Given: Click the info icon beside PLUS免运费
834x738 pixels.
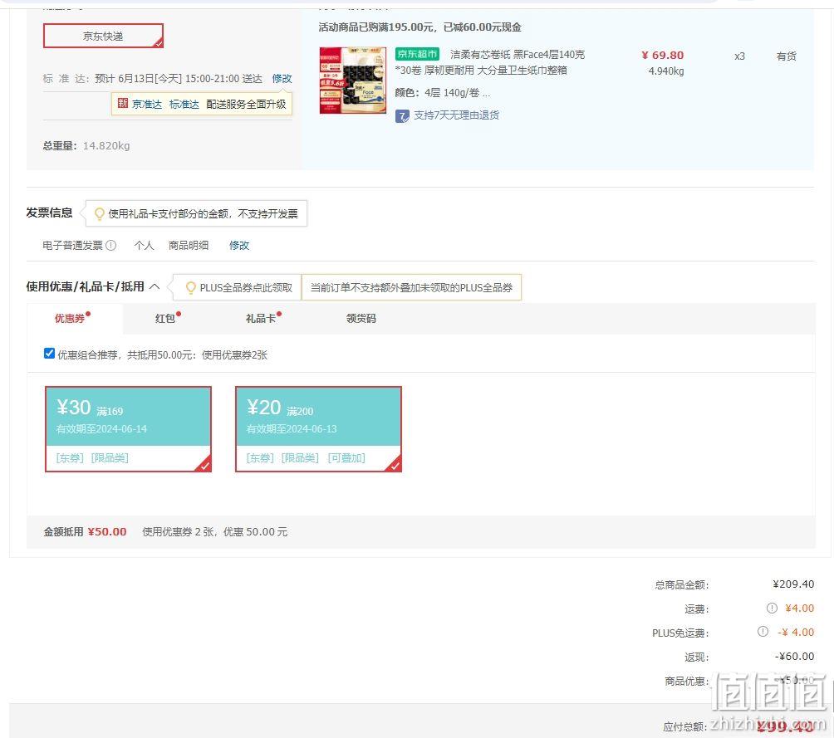Looking at the screenshot, I should pyautogui.click(x=763, y=631).
